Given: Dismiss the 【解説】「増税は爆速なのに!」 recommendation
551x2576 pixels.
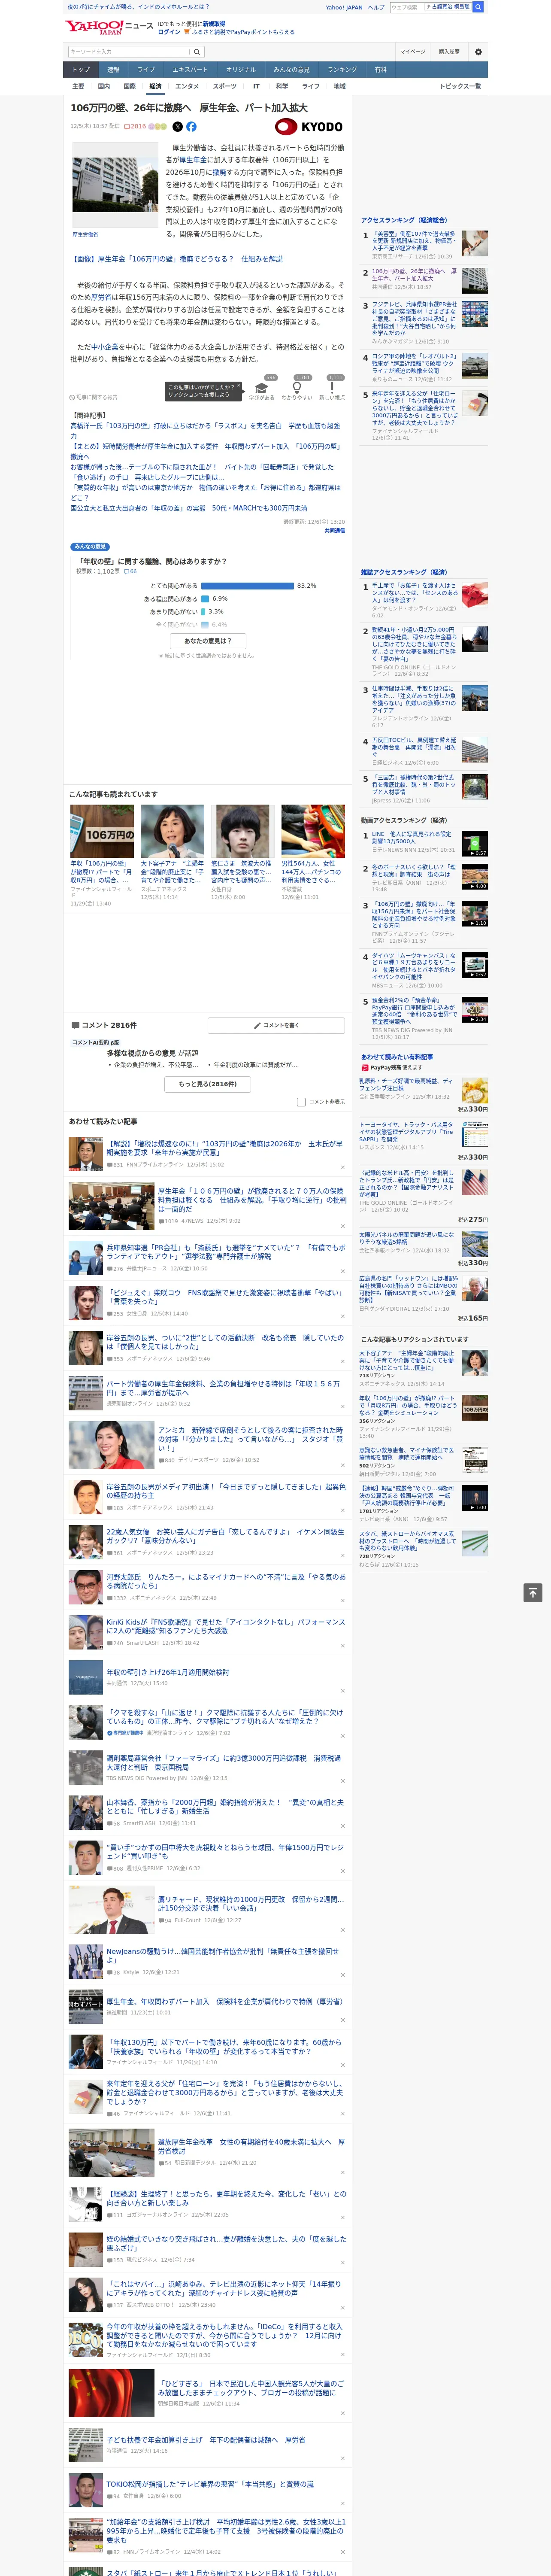Looking at the screenshot, I should coord(343,1167).
